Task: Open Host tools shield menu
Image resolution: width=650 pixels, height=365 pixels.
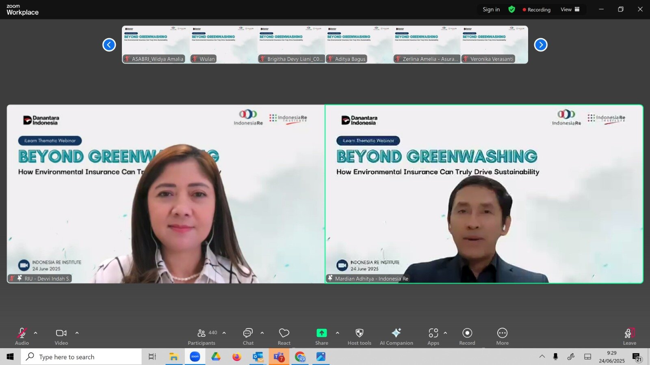Action: [x=360, y=337]
